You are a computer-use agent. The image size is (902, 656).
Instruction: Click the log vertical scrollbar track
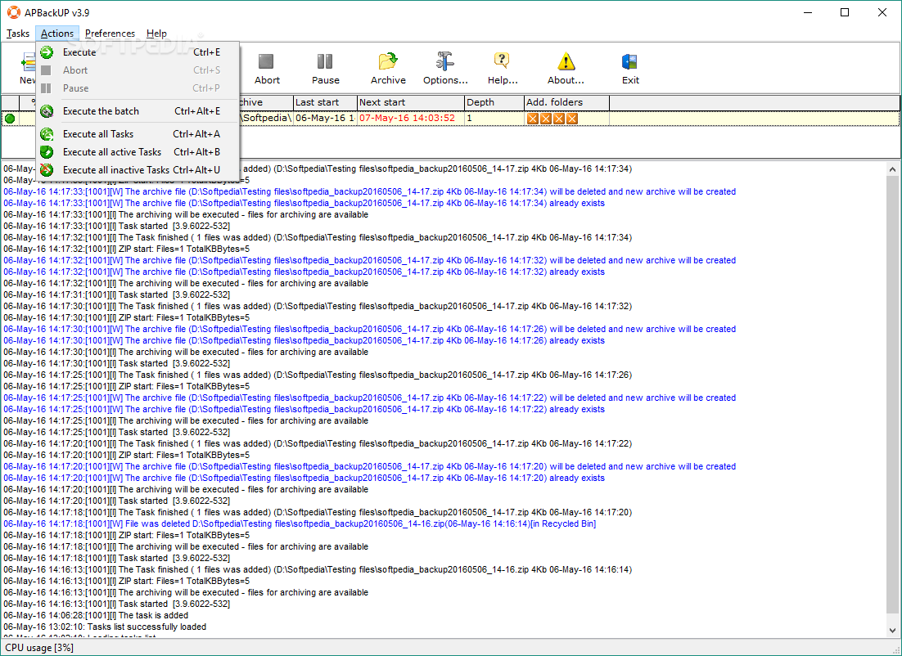click(x=892, y=400)
